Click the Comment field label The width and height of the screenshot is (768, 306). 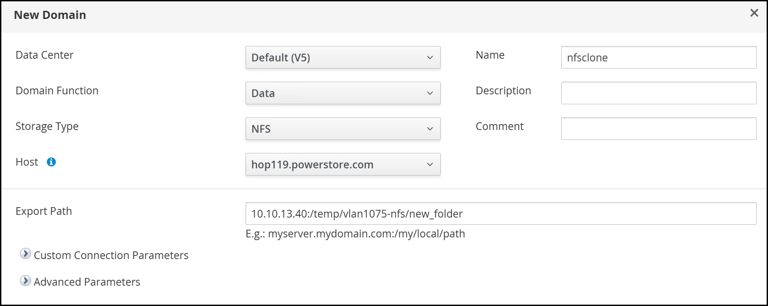[500, 126]
